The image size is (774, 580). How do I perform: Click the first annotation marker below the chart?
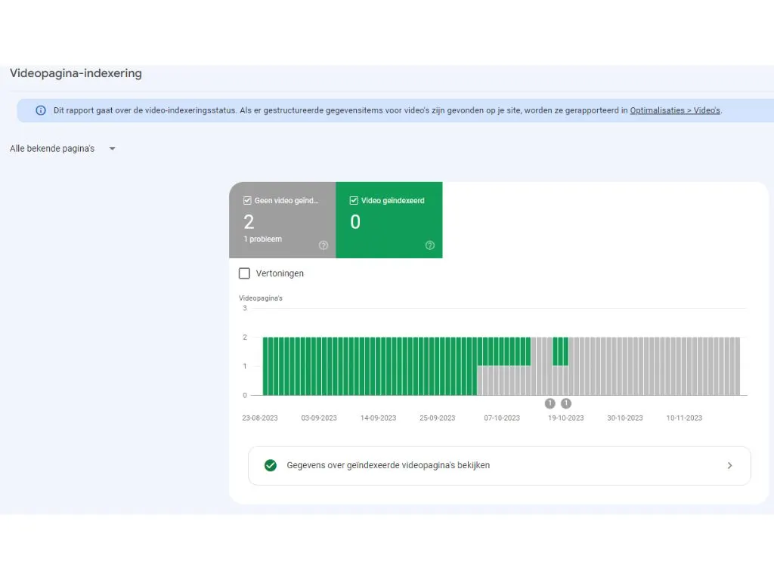[550, 403]
